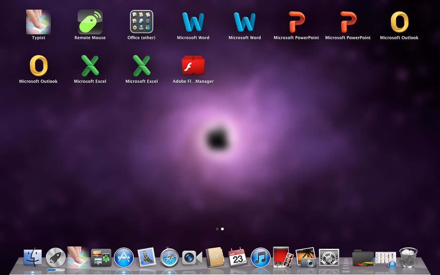
Task: Expand the Office (other) folder
Action: [x=141, y=22]
